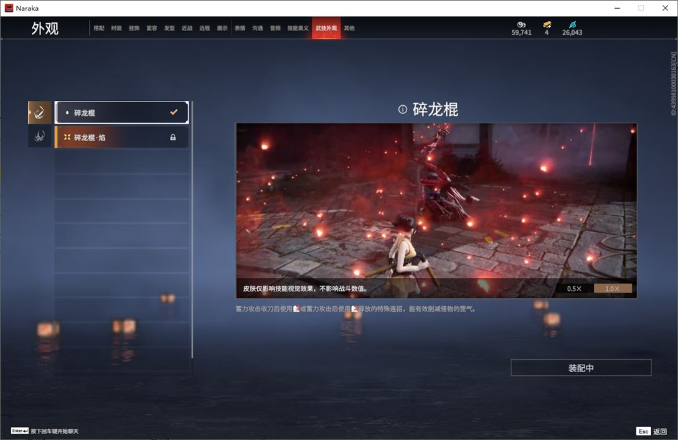Open the 表情 tab

pos(240,28)
